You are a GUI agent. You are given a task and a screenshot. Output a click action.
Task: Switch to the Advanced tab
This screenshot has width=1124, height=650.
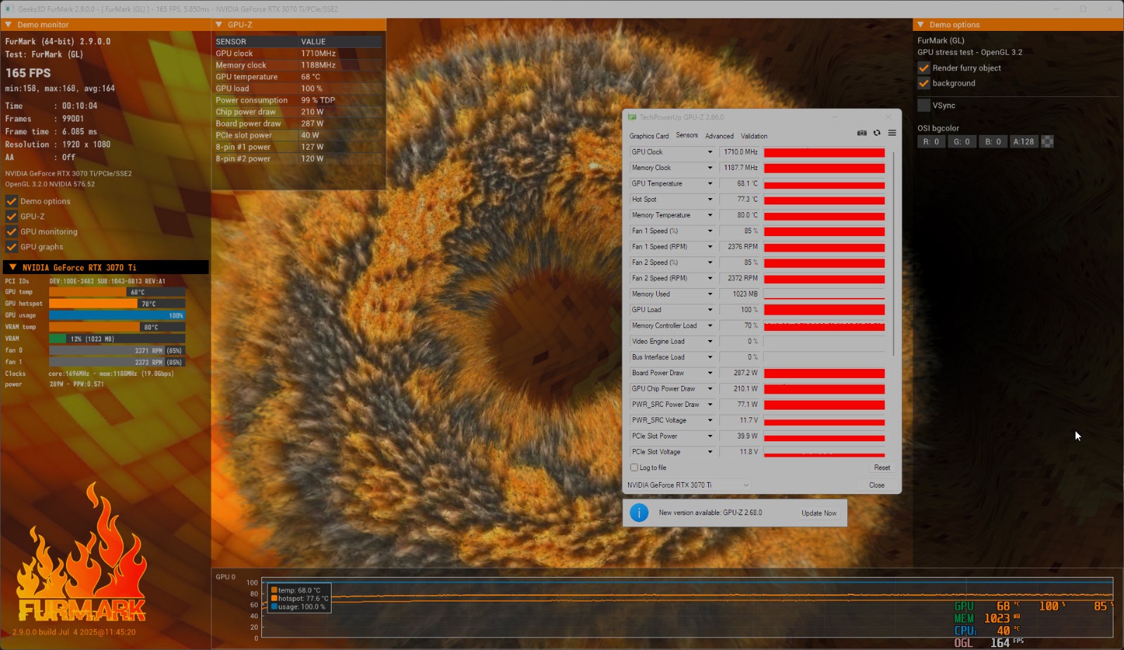(719, 136)
